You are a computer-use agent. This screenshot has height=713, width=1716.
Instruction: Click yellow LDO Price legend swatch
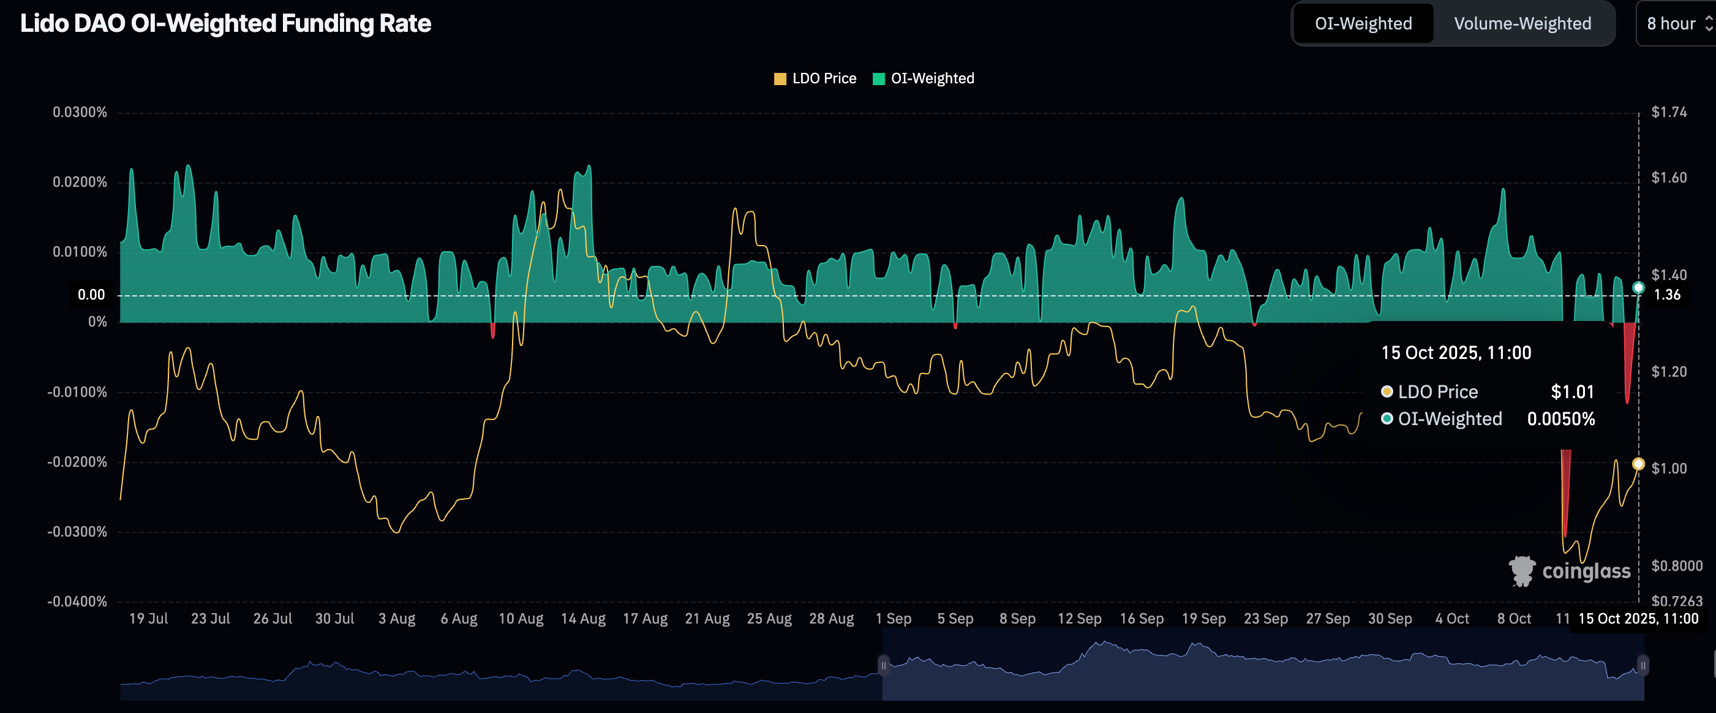pyautogui.click(x=780, y=78)
